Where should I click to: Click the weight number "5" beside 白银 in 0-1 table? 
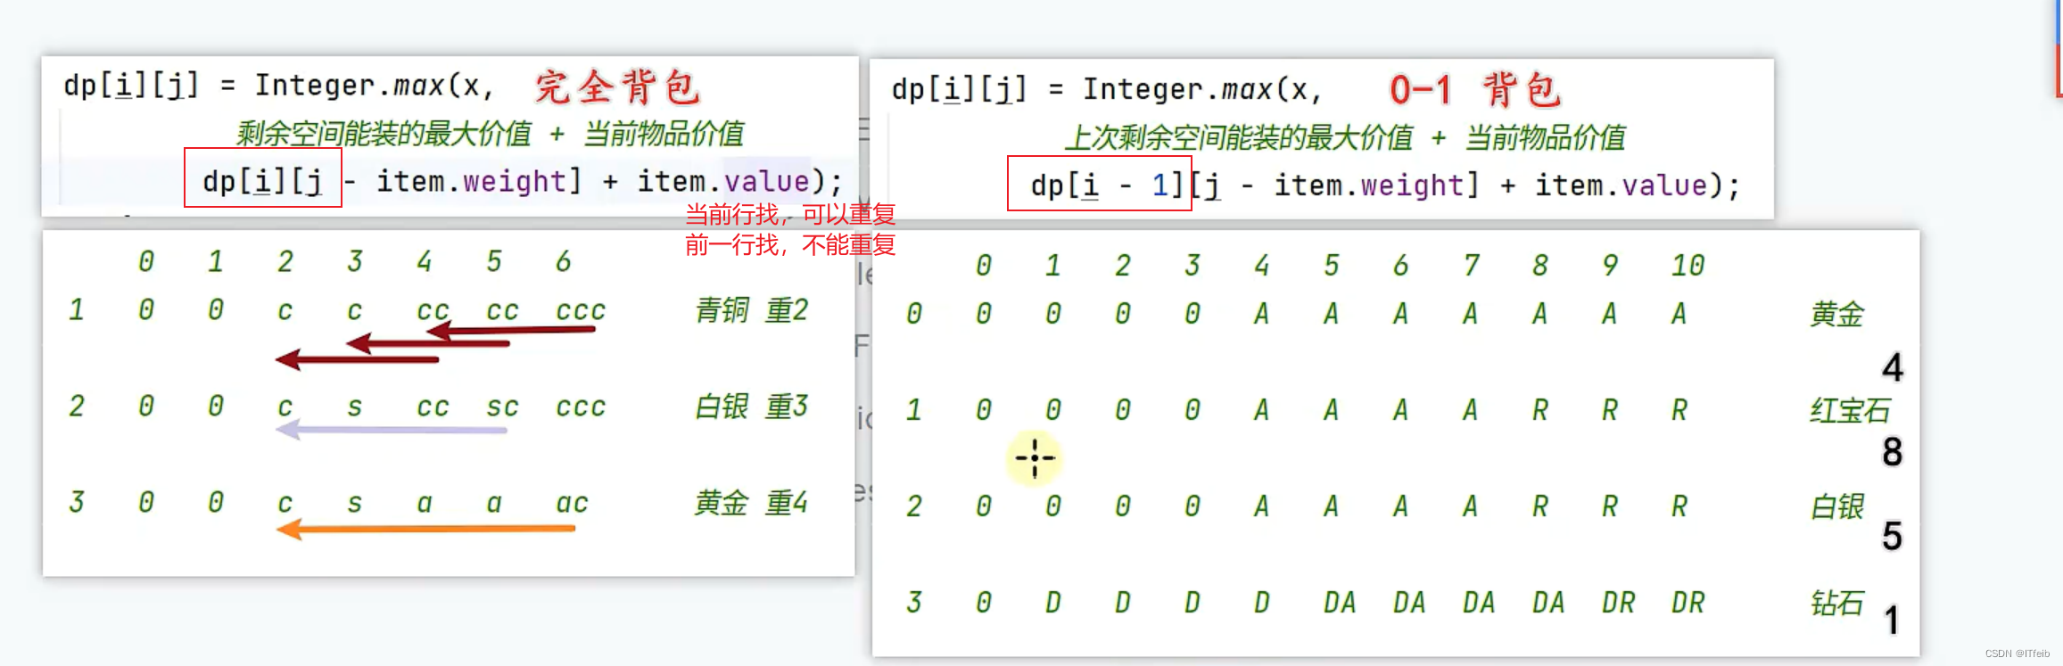pos(1892,537)
